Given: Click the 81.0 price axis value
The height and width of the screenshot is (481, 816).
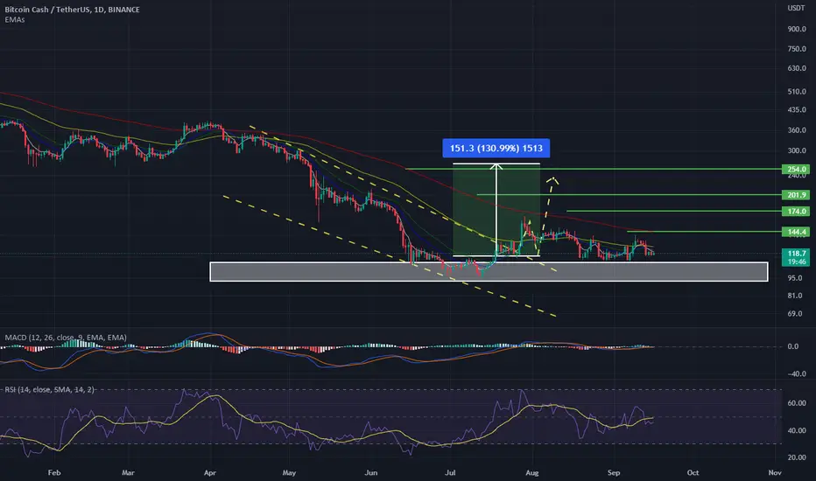Looking at the screenshot, I should pyautogui.click(x=795, y=296).
